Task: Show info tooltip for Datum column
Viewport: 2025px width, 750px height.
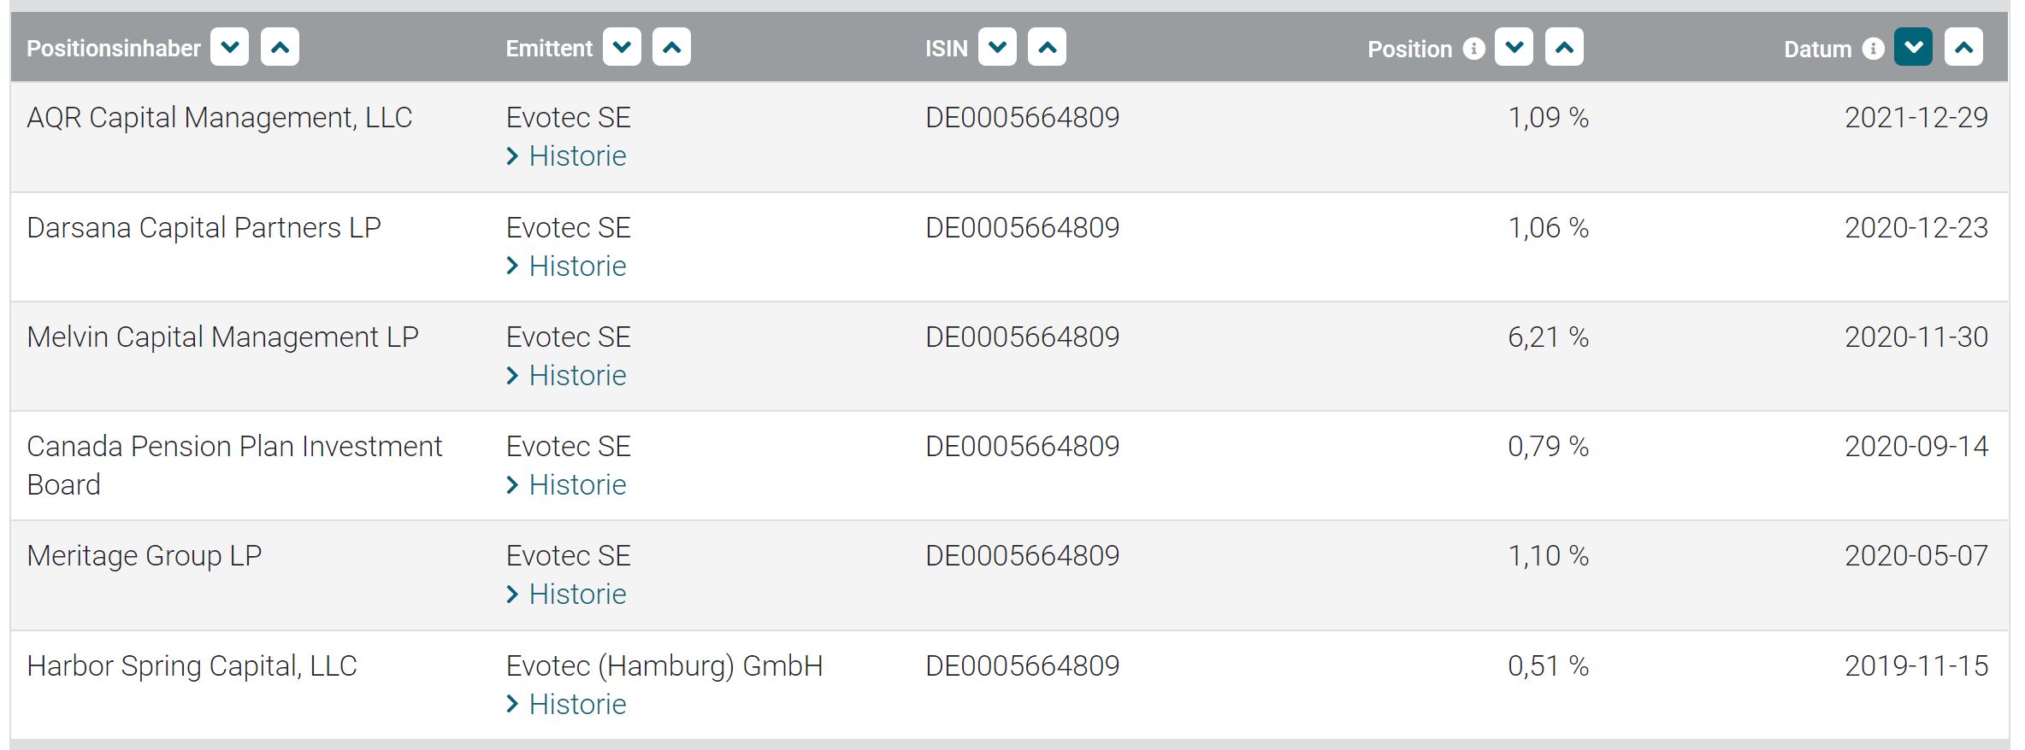Action: 1873,49
